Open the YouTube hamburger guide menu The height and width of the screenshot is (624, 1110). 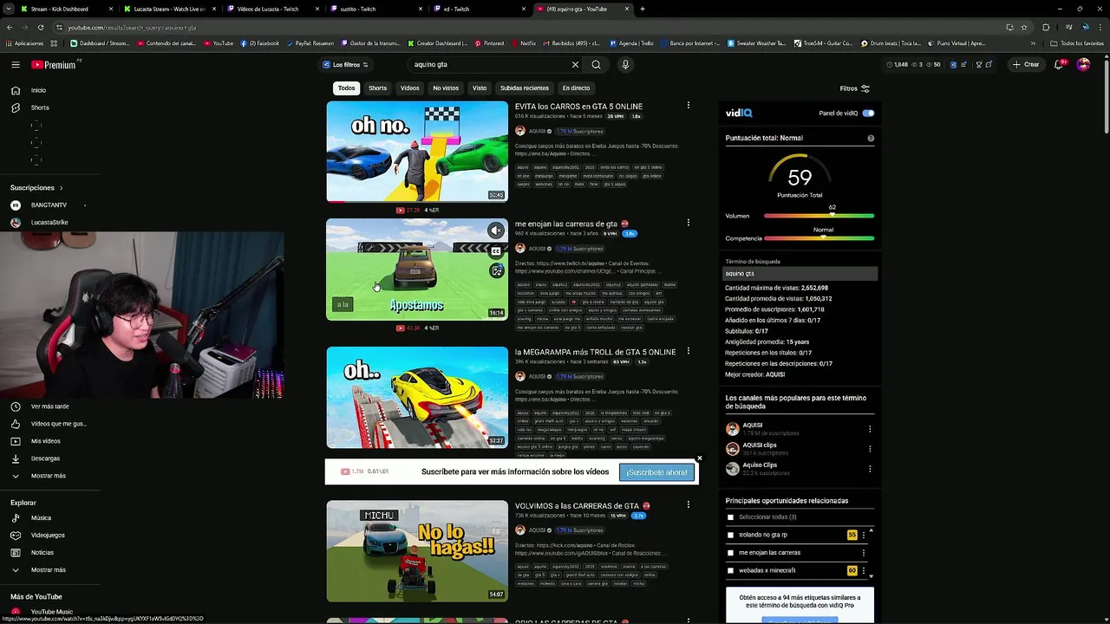[16, 65]
